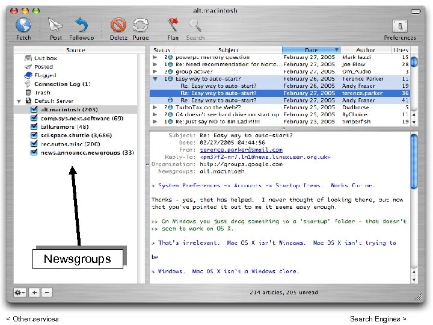Click the article list scrollbar thumb
Image resolution: width=433 pixels, height=325 pixels.
pyautogui.click(x=414, y=61)
